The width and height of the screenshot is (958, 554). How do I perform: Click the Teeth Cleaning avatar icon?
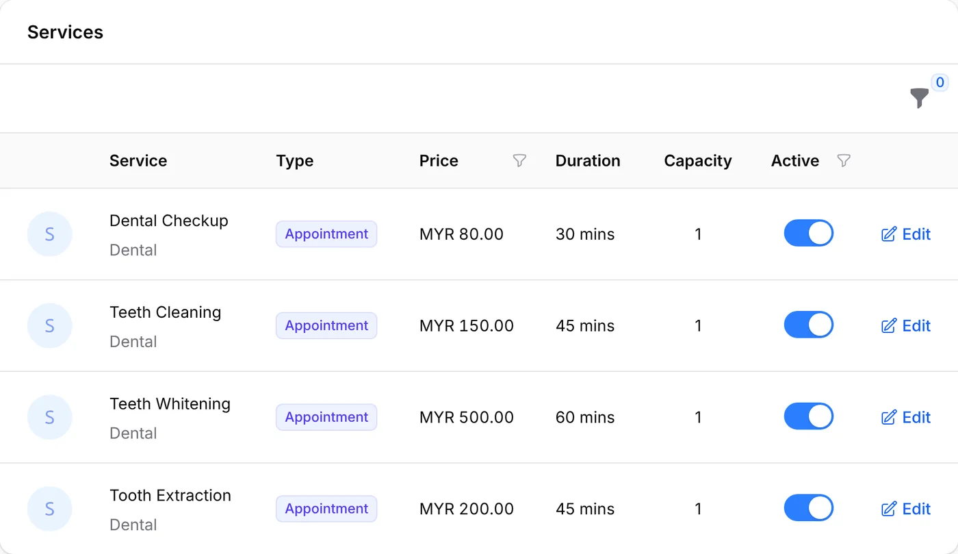click(x=49, y=326)
